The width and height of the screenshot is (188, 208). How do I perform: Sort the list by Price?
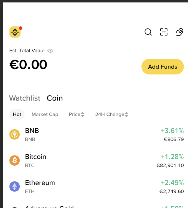click(76, 115)
